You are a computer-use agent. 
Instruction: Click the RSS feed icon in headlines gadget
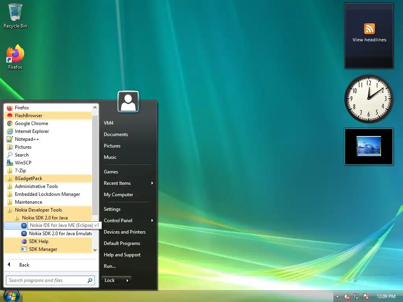(369, 28)
